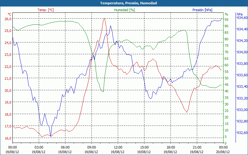Click the '934,00' pressure axis value
The height and width of the screenshot is (155, 248).
pyautogui.click(x=242, y=52)
